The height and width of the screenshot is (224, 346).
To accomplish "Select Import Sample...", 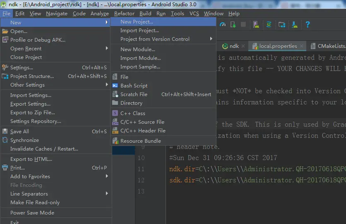I will point(163,67).
